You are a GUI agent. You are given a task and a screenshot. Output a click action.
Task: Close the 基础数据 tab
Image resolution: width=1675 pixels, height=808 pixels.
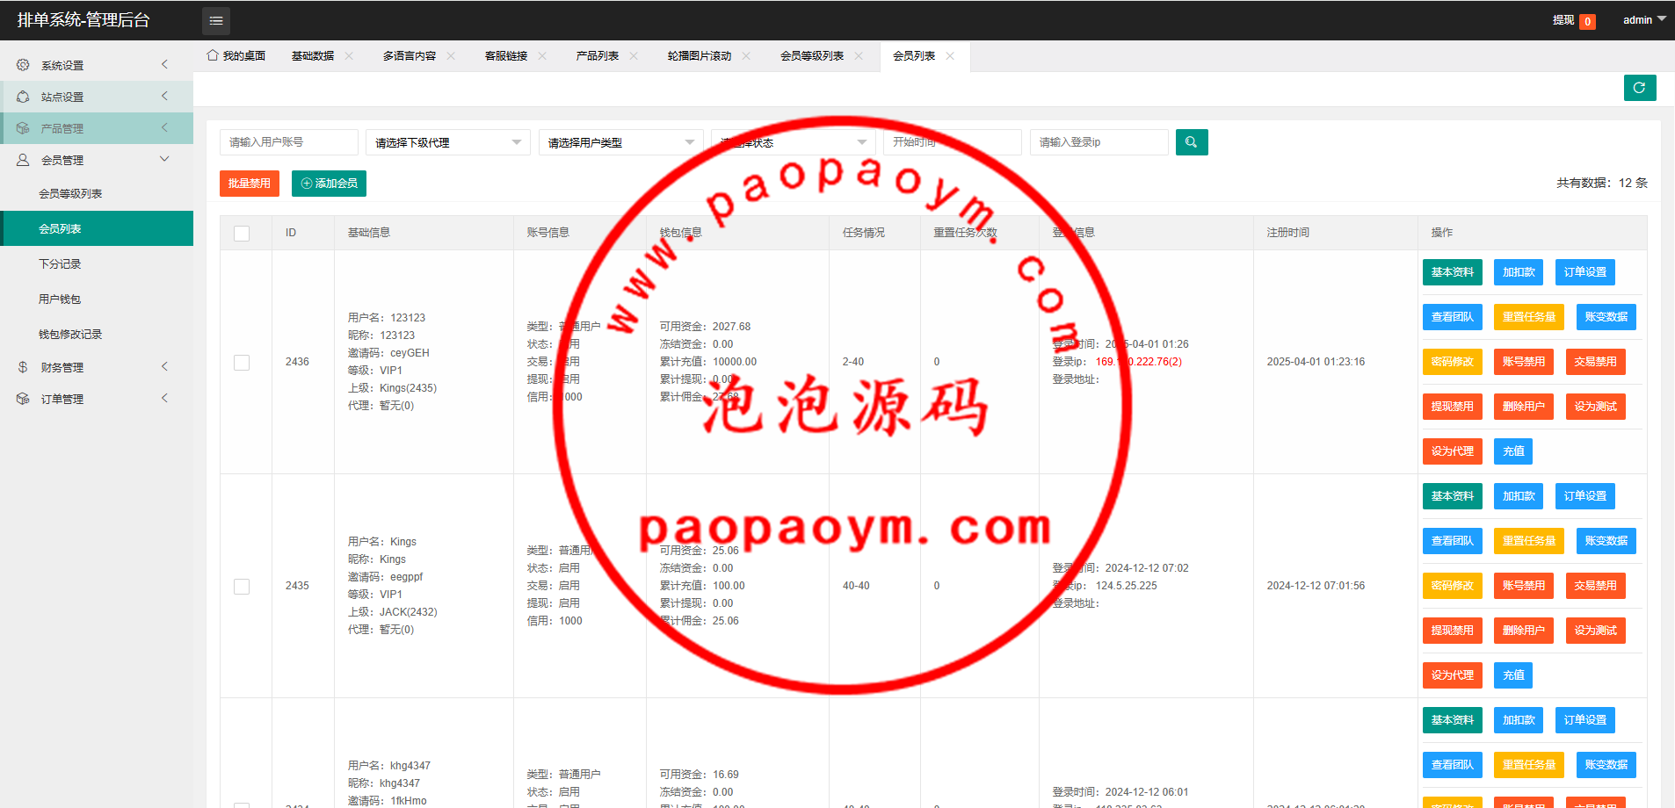click(x=349, y=55)
